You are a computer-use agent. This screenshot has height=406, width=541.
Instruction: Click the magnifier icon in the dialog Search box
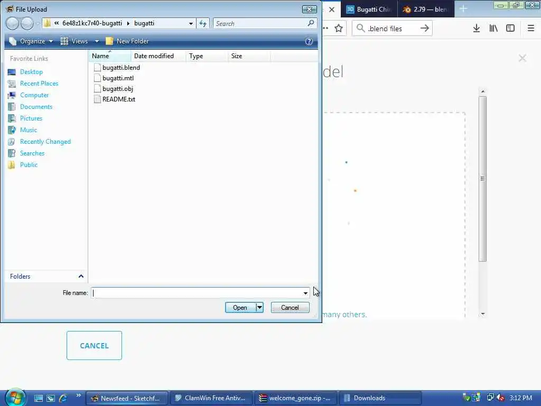click(x=311, y=23)
